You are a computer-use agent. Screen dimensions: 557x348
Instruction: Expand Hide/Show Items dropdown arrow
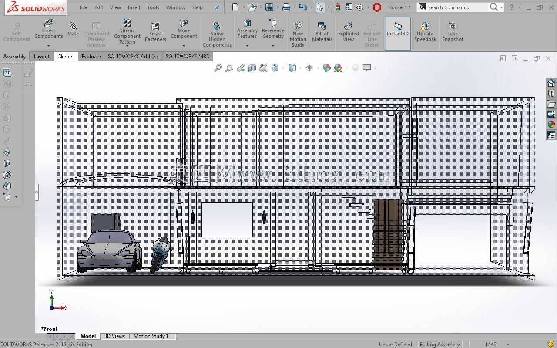[x=318, y=68]
